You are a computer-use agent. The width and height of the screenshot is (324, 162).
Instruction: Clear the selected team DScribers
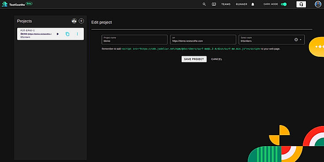click(296, 40)
